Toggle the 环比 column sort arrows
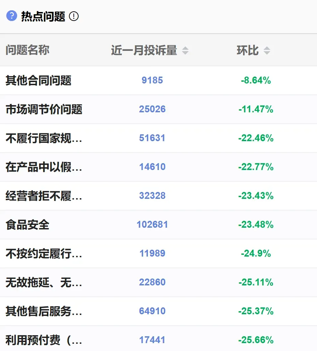Screen dimensions: 317x351 (267, 50)
